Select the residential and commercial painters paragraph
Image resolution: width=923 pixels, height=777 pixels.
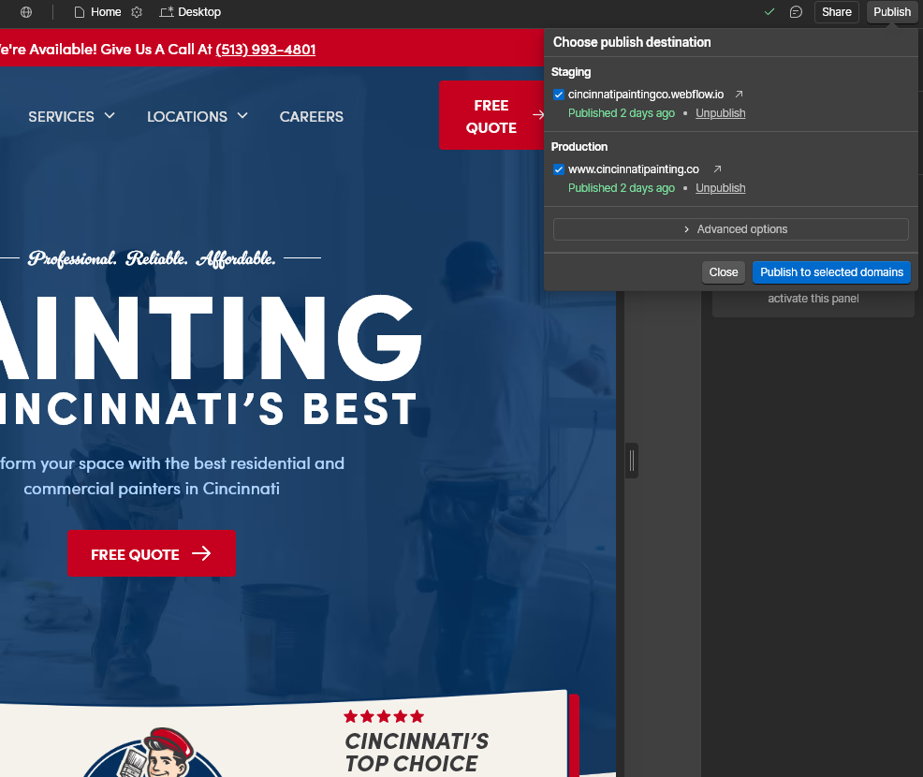point(172,476)
